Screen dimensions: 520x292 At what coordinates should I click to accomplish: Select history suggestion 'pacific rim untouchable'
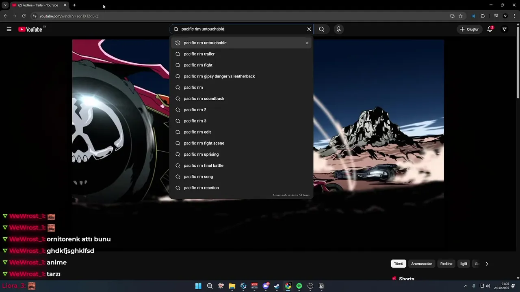click(241, 43)
